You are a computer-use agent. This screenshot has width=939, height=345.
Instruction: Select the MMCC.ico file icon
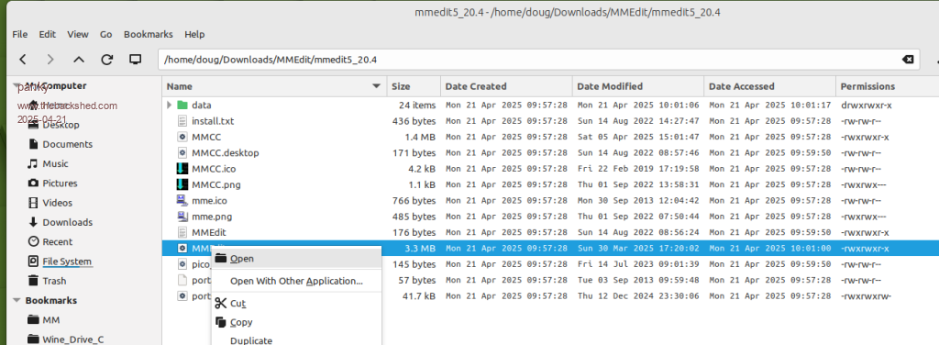(x=182, y=169)
